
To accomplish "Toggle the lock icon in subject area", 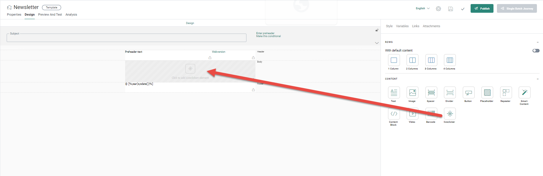I will click(x=377, y=30).
